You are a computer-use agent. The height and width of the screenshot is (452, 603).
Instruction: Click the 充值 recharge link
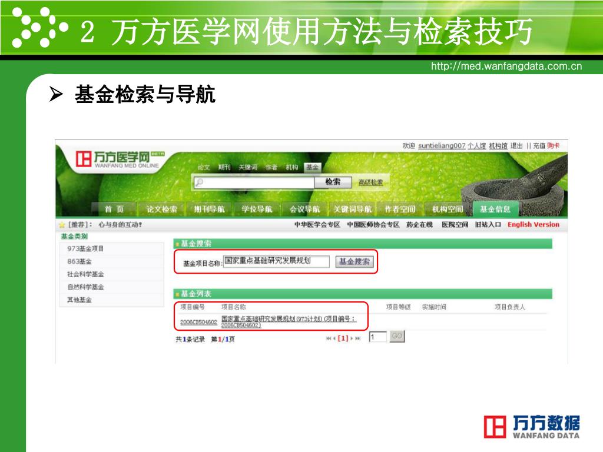click(539, 146)
